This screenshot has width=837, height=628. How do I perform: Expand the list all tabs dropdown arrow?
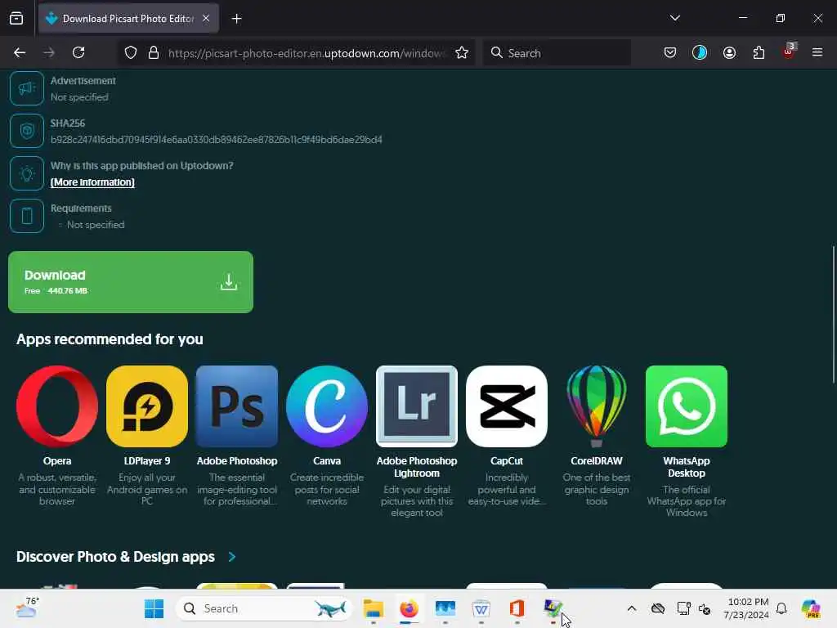pos(674,18)
